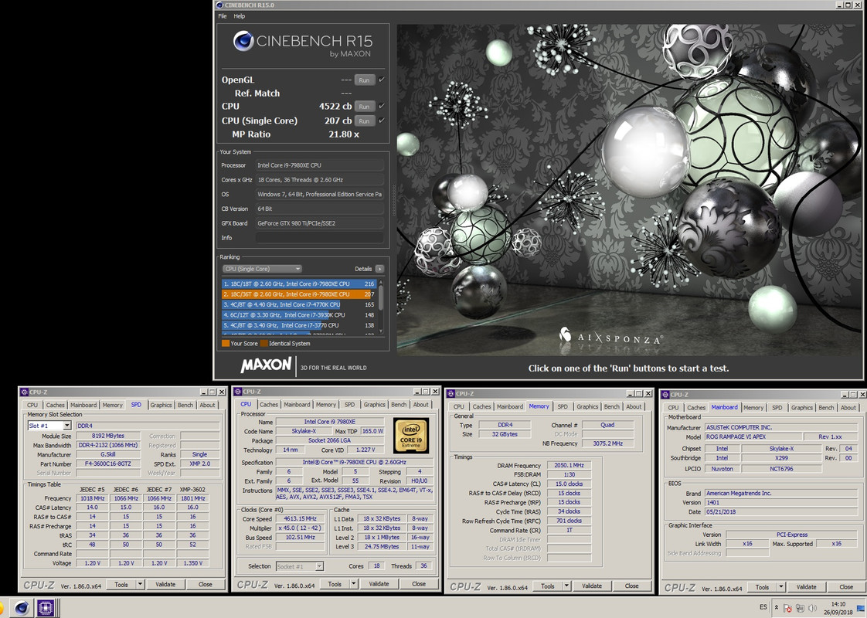Click Validate in the CPU-Z CPU window
Viewport: 867px width, 618px height.
379,584
